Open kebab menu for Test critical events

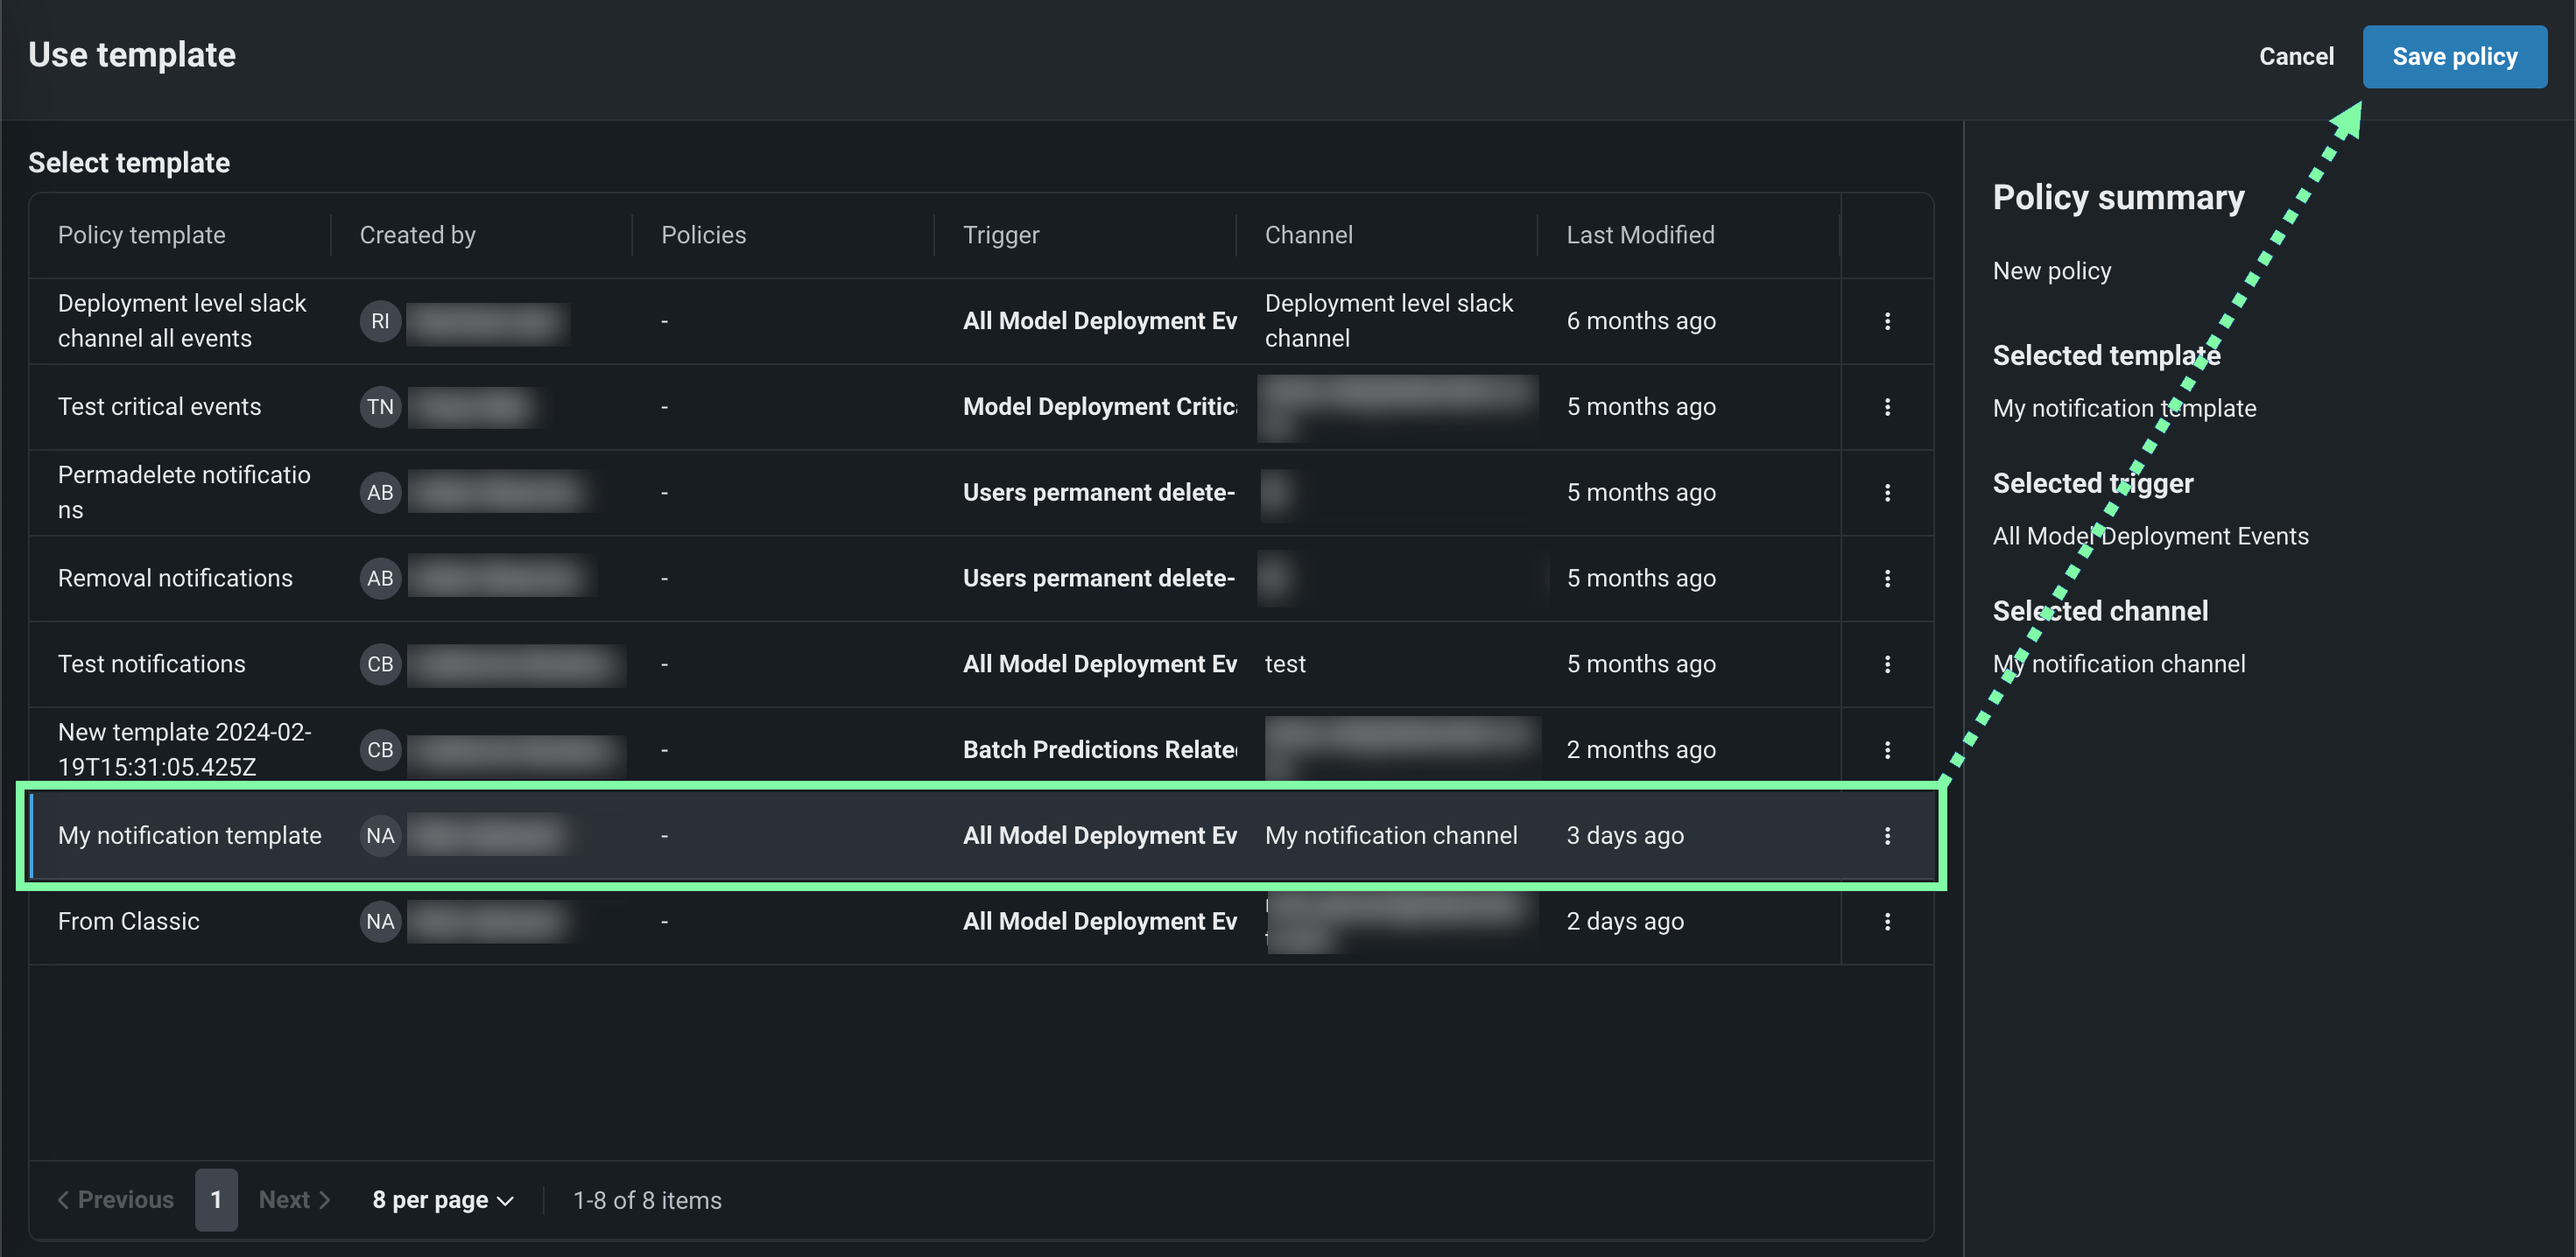pos(1886,407)
